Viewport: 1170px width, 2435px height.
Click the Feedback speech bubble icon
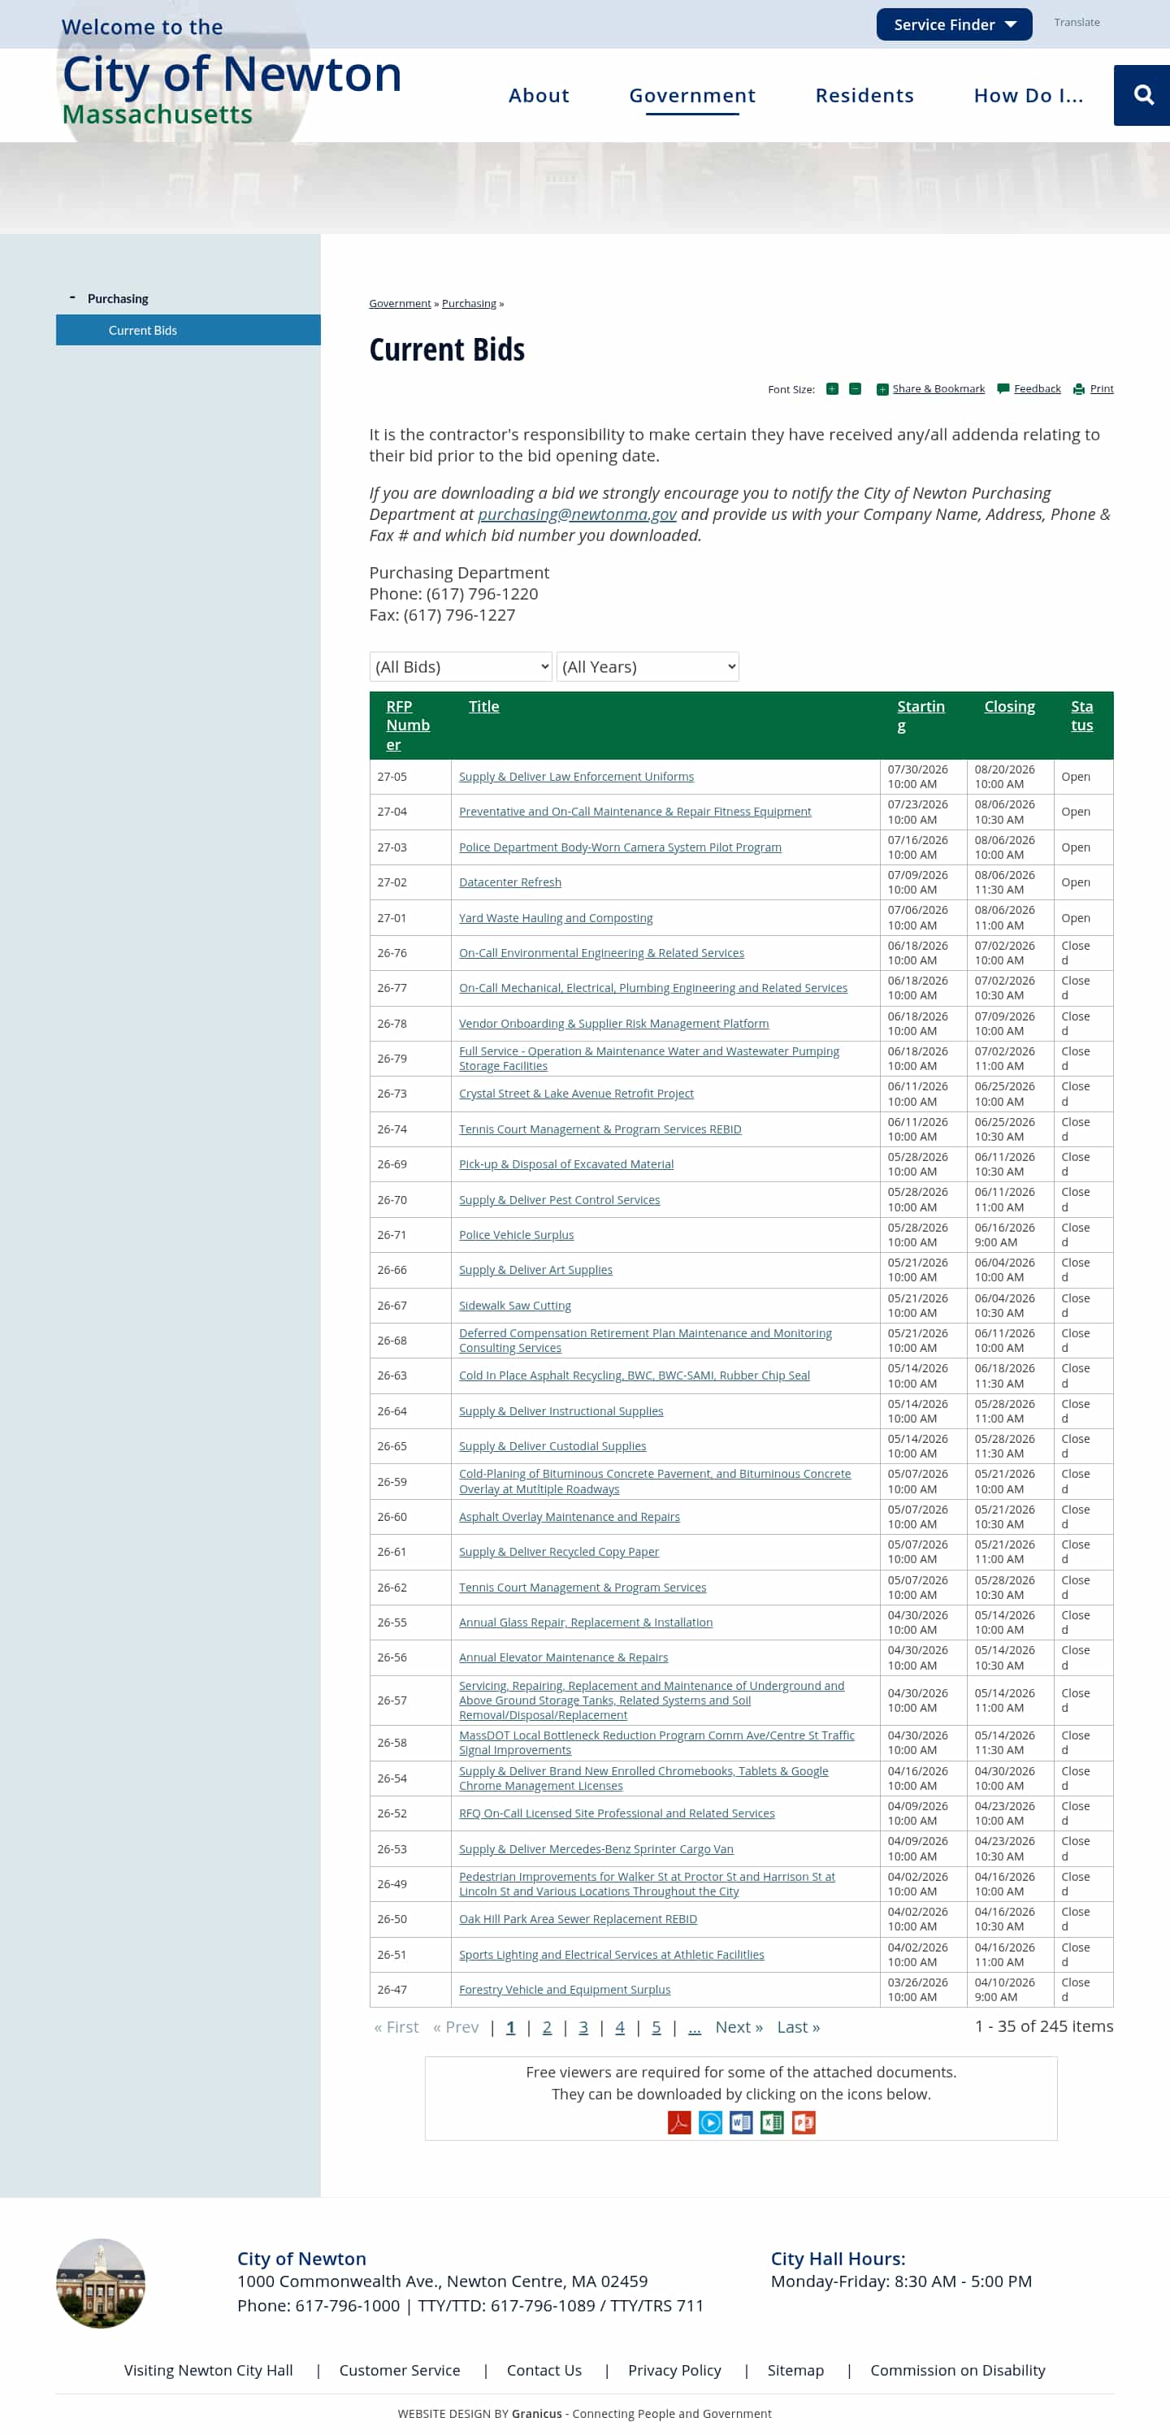[x=1003, y=388]
